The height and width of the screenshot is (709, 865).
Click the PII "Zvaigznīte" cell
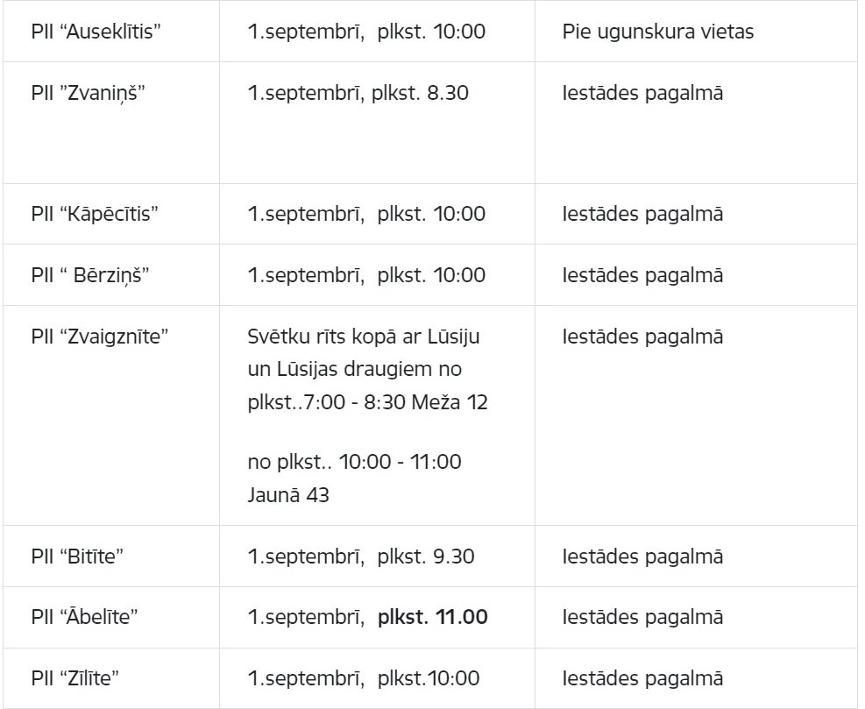pos(99,337)
